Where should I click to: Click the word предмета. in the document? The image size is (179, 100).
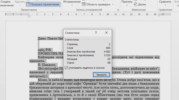coord(37,61)
